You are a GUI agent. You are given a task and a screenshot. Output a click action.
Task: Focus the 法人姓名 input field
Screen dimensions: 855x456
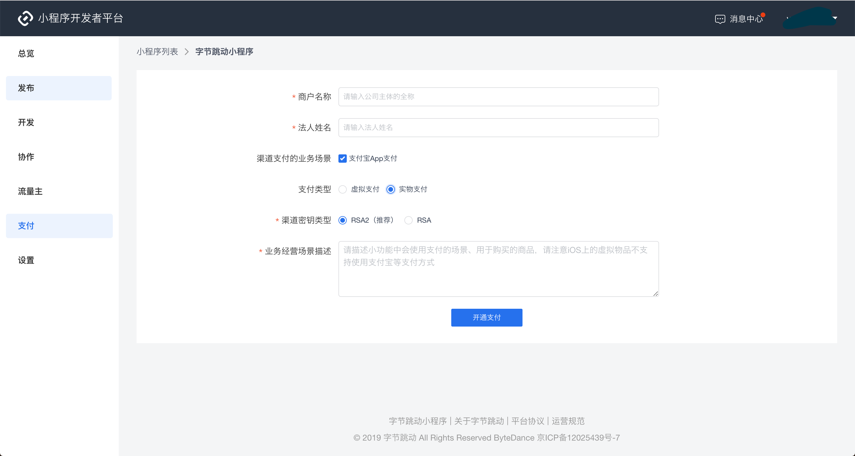(498, 127)
